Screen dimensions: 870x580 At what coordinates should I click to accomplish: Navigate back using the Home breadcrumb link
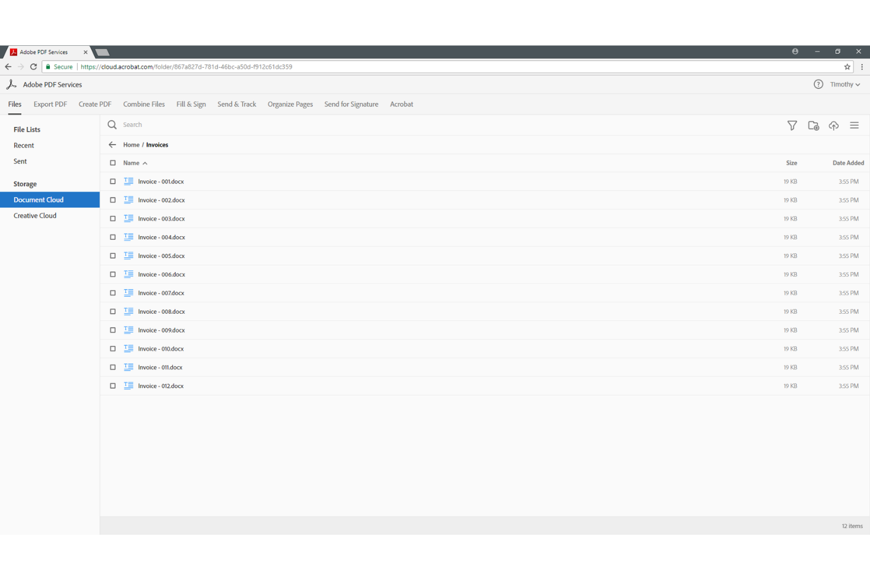point(131,145)
